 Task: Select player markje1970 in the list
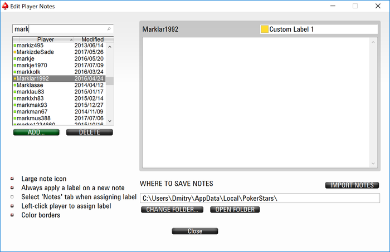click(x=59, y=65)
